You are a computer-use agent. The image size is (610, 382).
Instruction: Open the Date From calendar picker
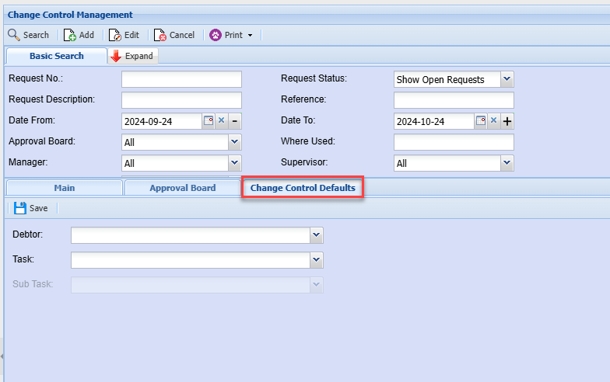209,121
